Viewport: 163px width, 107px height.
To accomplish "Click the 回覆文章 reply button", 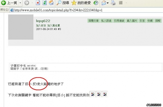I will coord(93,21).
